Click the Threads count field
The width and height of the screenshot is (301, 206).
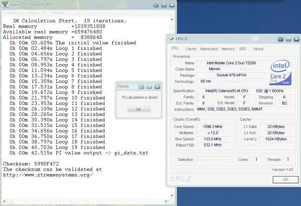(x=288, y=160)
